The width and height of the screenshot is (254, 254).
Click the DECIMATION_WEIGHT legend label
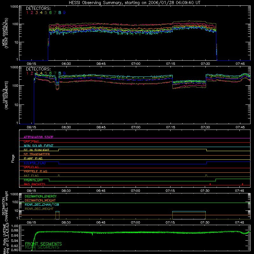click(x=40, y=201)
